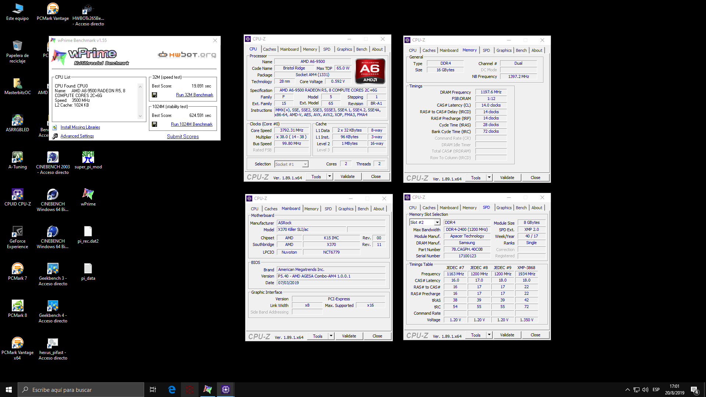
Task: Open Advanced Settings link in wPrime
Action: coord(77,136)
